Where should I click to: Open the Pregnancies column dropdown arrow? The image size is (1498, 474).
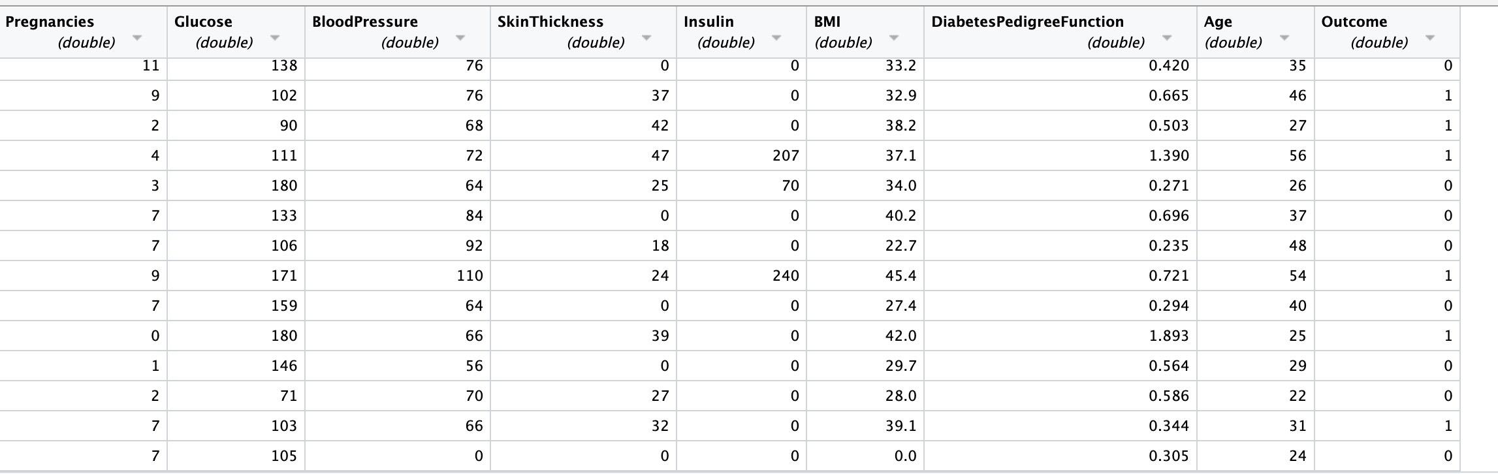tap(137, 38)
